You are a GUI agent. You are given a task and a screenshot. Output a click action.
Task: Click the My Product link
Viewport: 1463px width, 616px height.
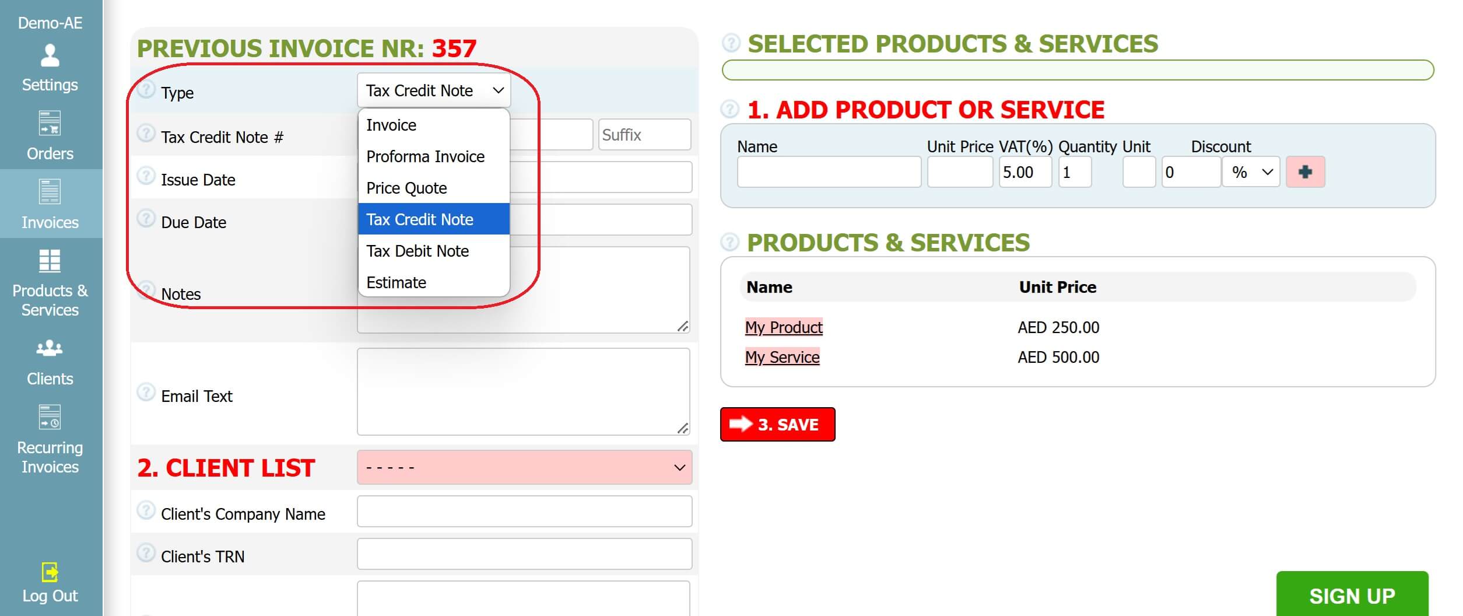[x=783, y=327]
